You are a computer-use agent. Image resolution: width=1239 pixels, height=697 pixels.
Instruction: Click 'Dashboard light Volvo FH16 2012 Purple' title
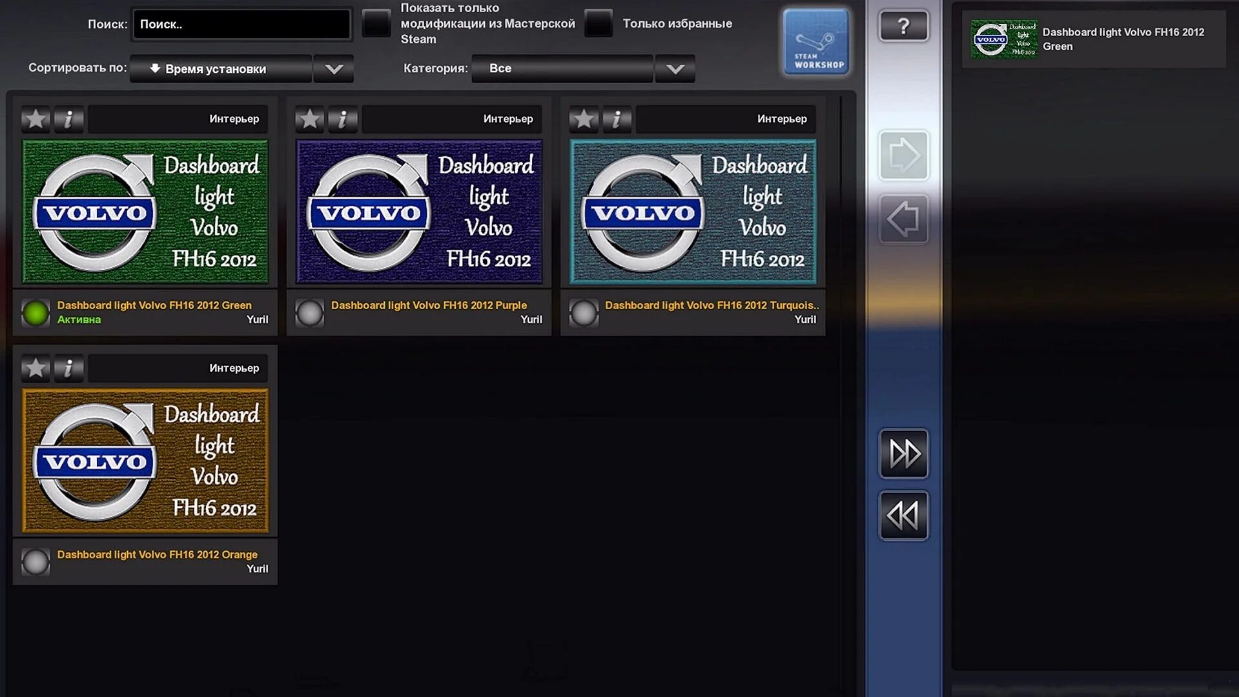[x=429, y=305]
